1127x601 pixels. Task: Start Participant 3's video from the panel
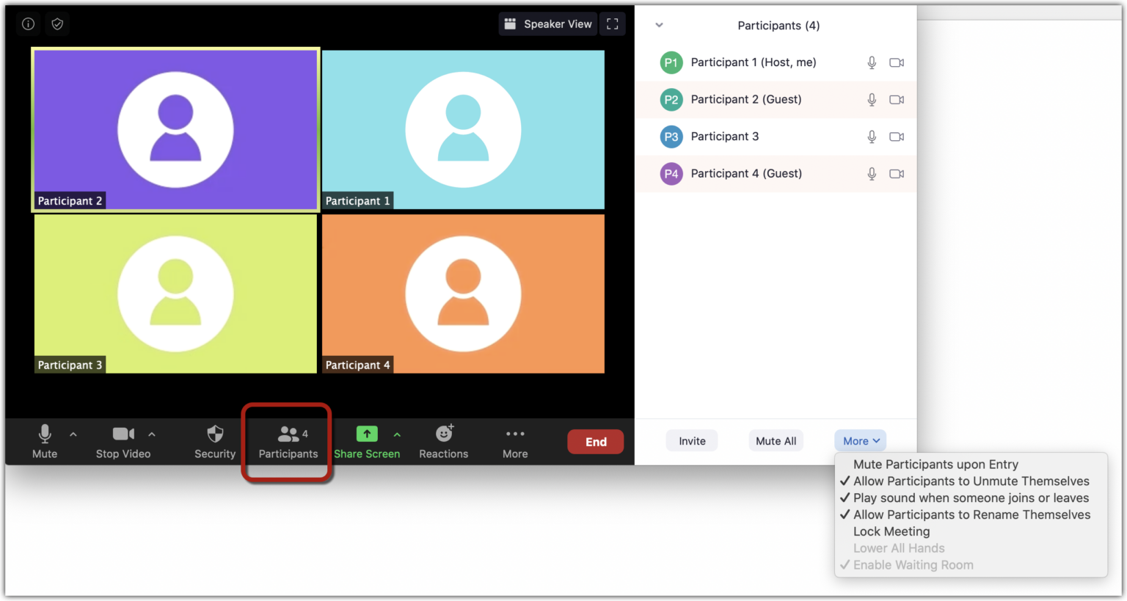pyautogui.click(x=896, y=136)
